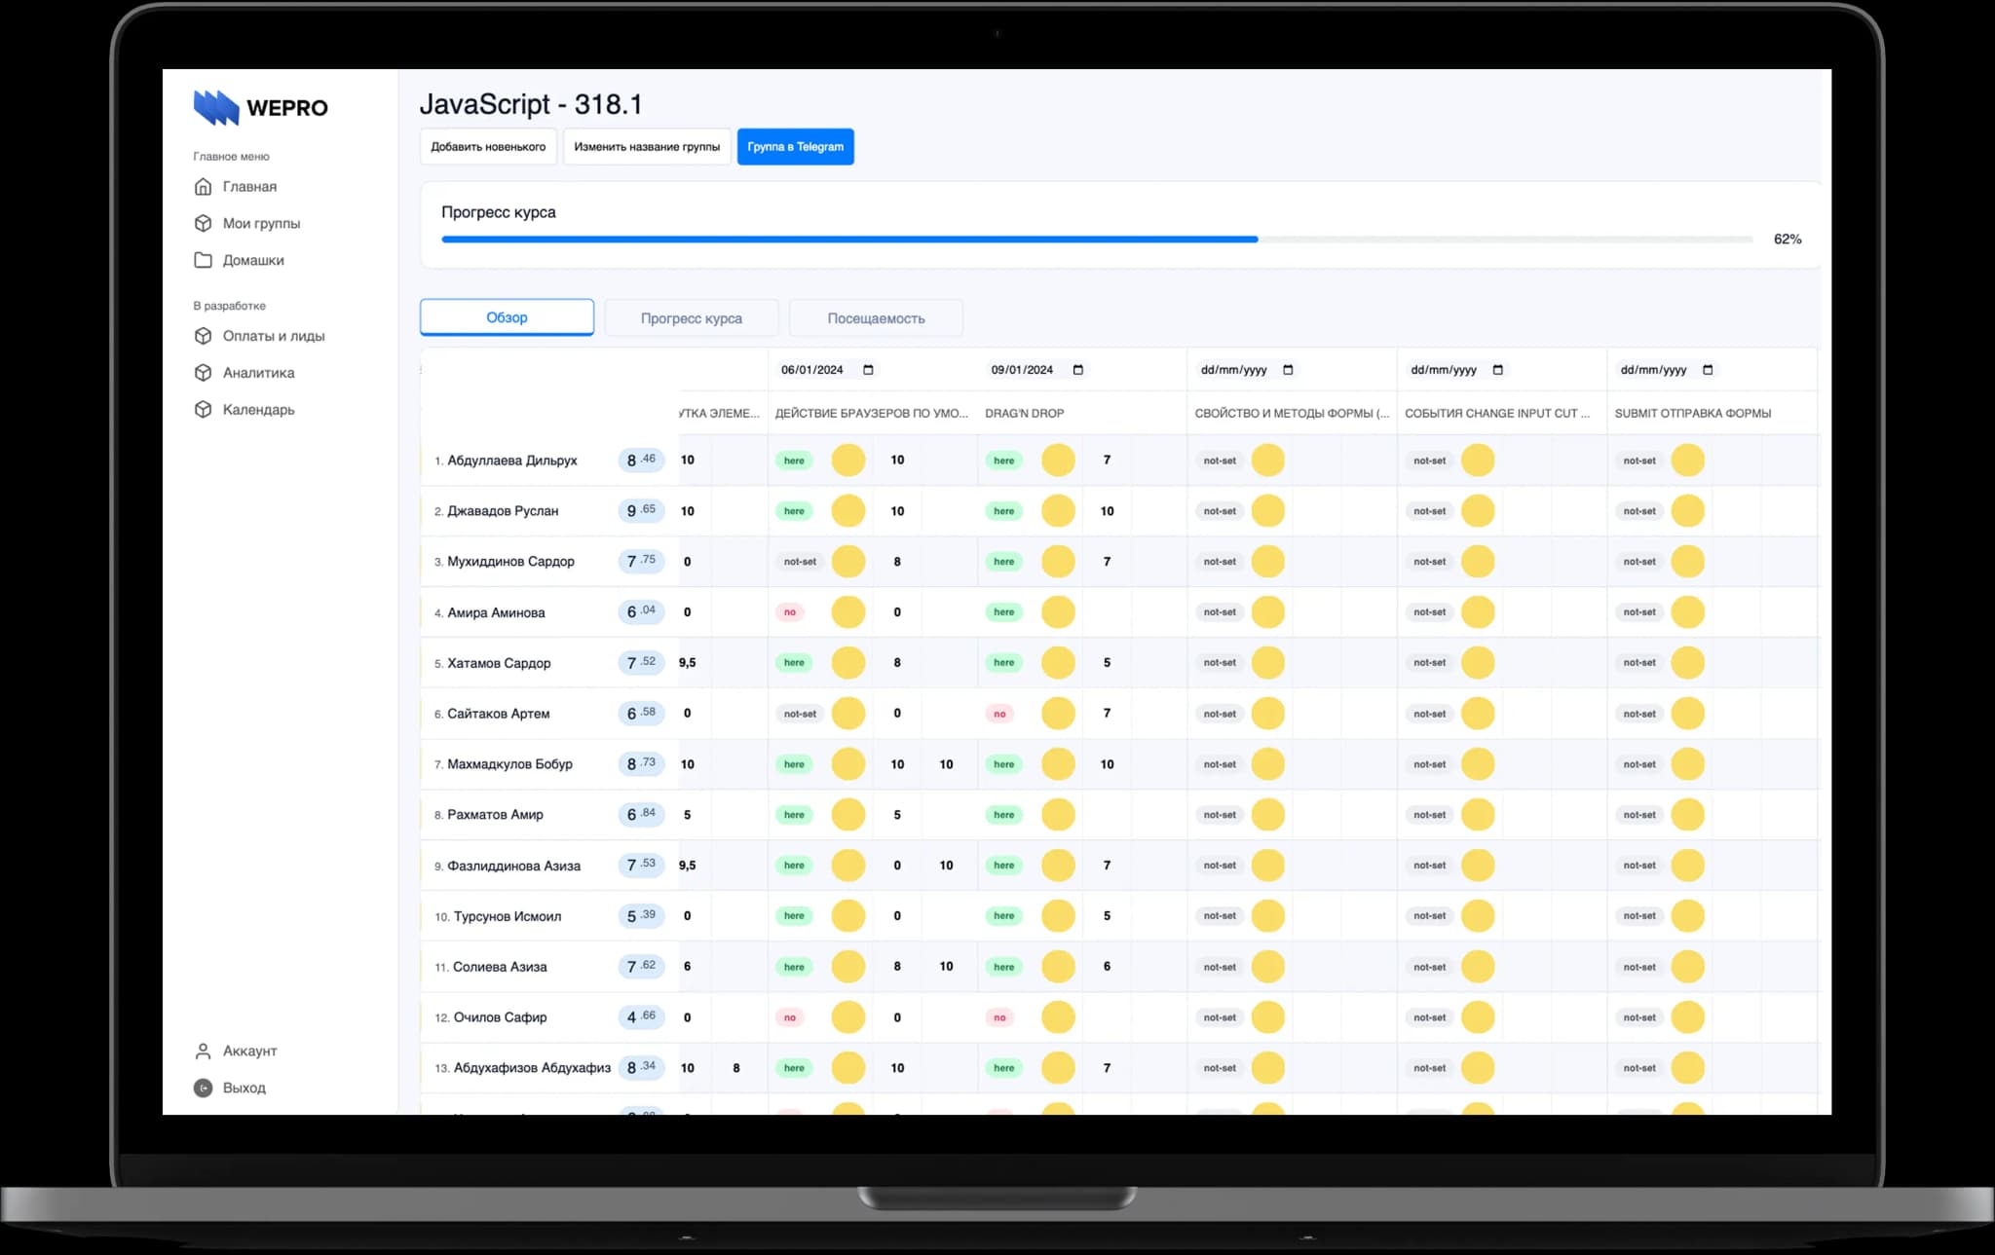Toggle 'here' status for Абдуллаева Дильрух Действие браузеров
This screenshot has height=1255, width=1995.
(x=794, y=461)
